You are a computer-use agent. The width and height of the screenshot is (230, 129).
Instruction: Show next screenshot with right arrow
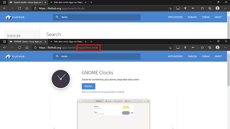(173, 128)
